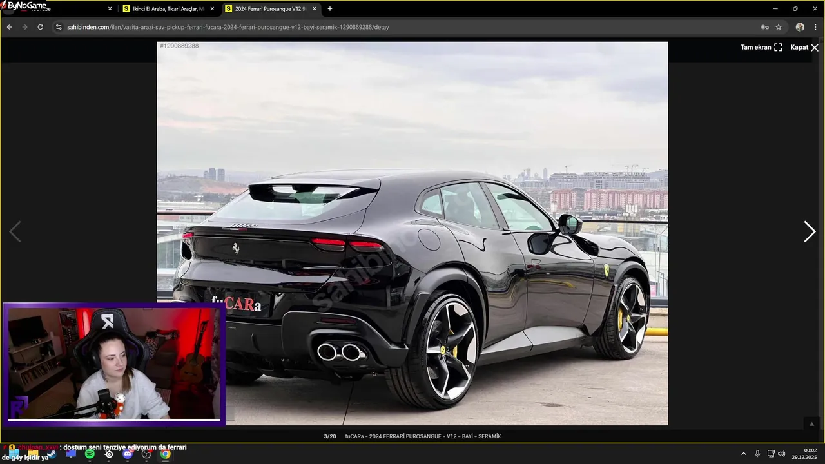
Task: Open SteelSeries app from the taskbar
Action: [109, 454]
